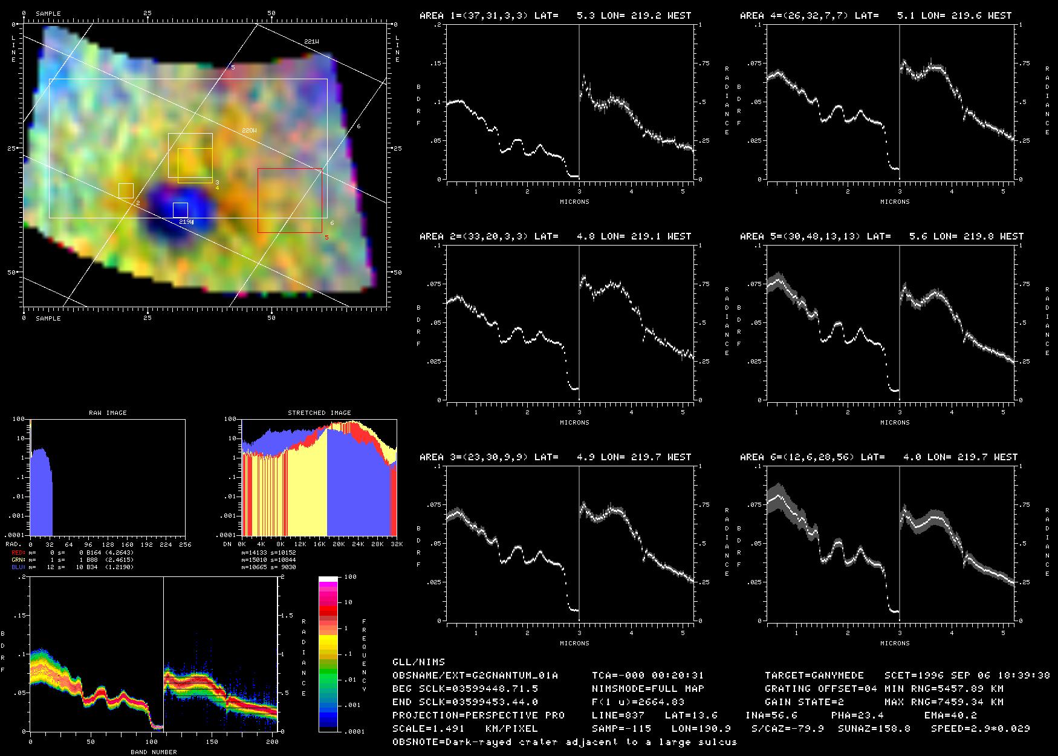Image resolution: width=1058 pixels, height=756 pixels.
Task: Select the stretched image histogram plot
Action: coord(319,478)
